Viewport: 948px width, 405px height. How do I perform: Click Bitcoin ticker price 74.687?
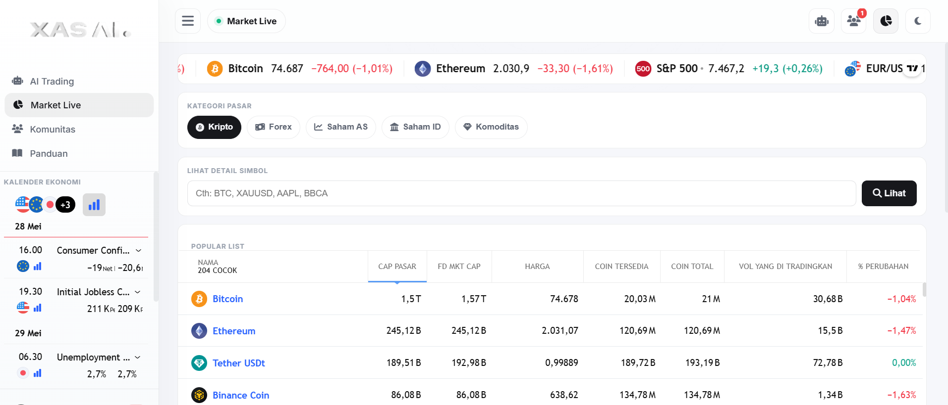click(x=287, y=68)
